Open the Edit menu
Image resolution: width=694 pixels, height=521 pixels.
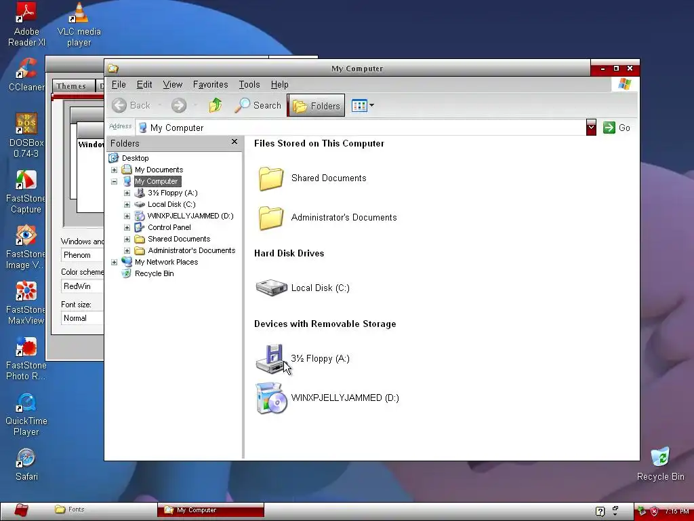point(144,84)
